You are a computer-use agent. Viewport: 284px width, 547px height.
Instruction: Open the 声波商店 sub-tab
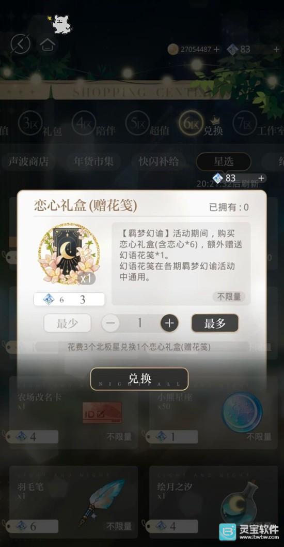pos(28,161)
